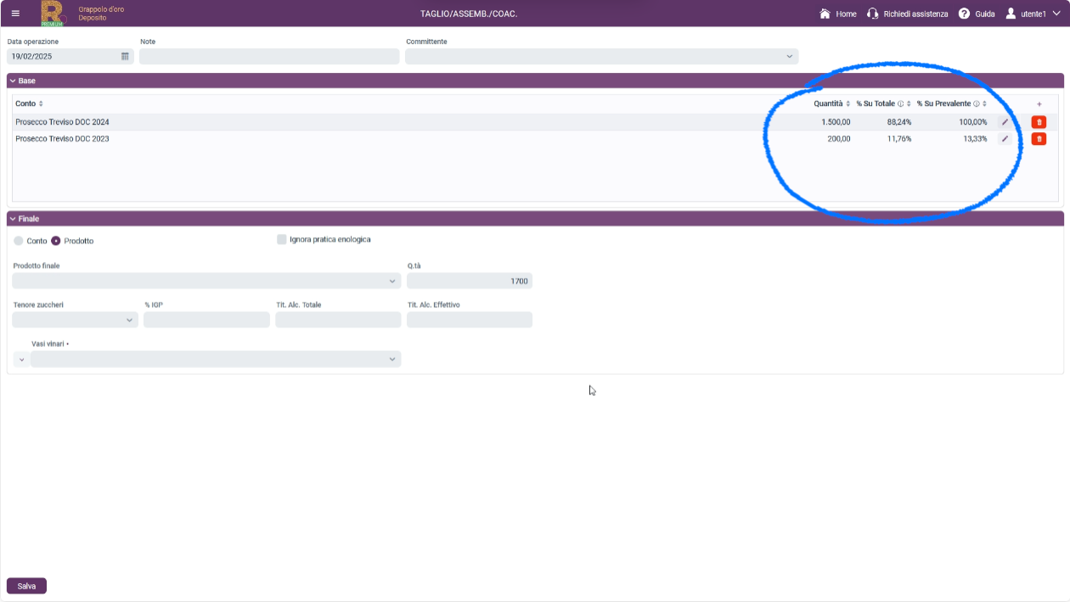Click the utente1 user avatar icon
The image size is (1070, 602).
pyautogui.click(x=1011, y=14)
